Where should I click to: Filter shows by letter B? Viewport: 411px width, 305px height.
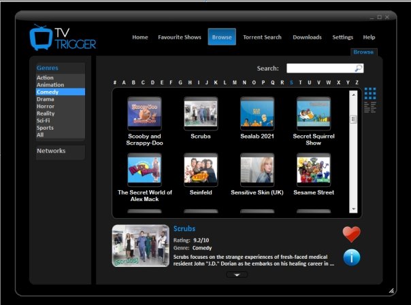coord(133,82)
